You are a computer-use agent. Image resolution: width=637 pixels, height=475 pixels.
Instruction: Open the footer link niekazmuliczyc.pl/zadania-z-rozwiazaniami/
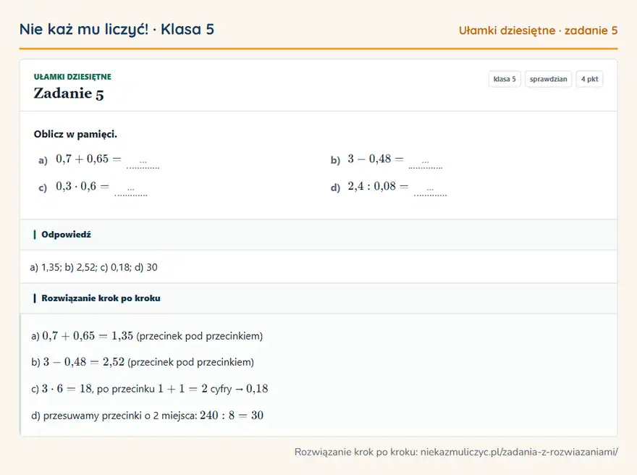[x=519, y=452]
